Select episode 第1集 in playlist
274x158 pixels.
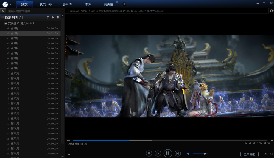(30, 28)
